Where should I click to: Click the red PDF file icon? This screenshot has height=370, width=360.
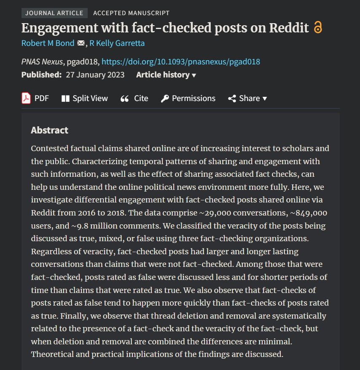click(26, 98)
